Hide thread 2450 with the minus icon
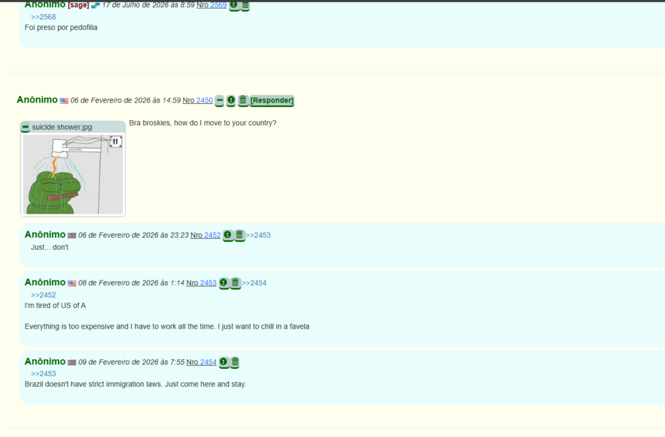Image resolution: width=665 pixels, height=437 pixels. 220,101
